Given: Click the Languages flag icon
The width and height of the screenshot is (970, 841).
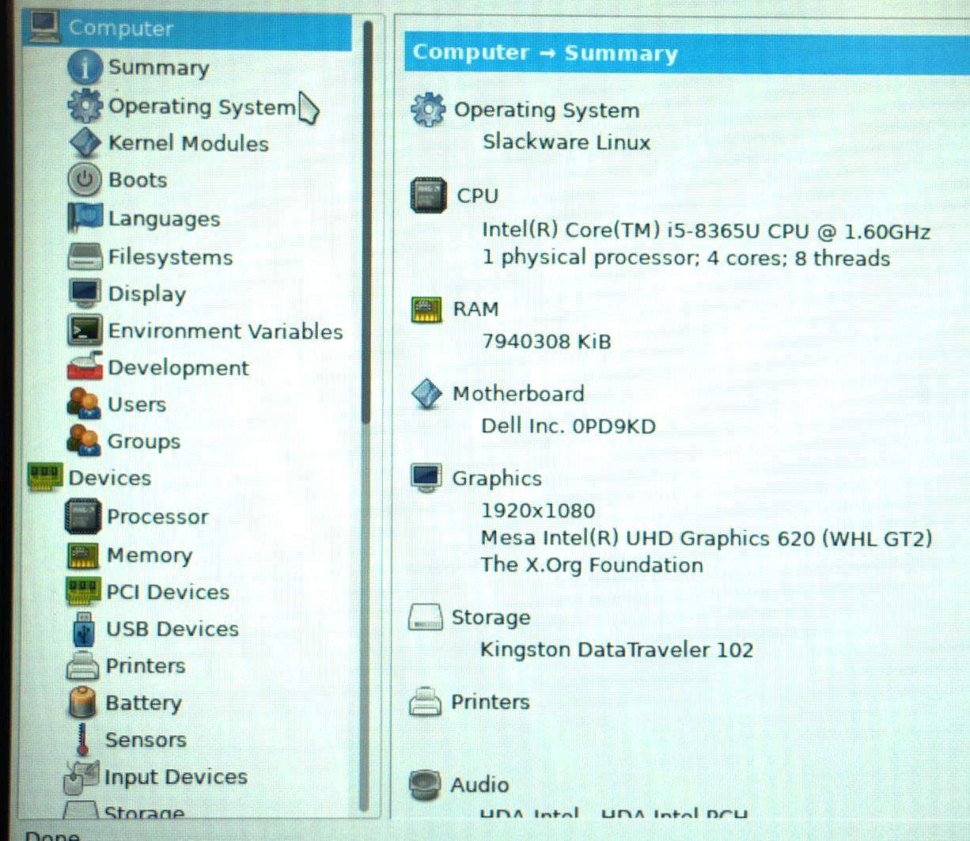Looking at the screenshot, I should tap(85, 218).
